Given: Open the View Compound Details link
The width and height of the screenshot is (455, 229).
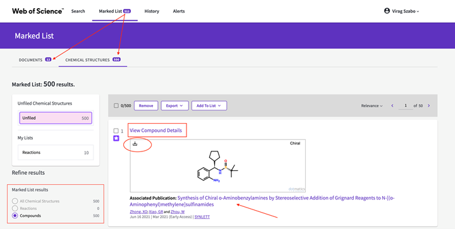Looking at the screenshot, I should (x=156, y=131).
